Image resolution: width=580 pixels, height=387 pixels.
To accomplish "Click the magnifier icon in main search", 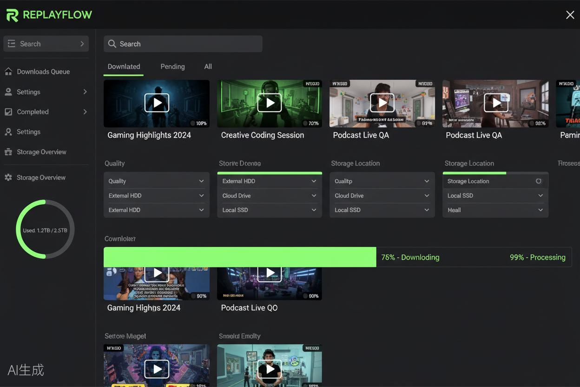I will [112, 44].
